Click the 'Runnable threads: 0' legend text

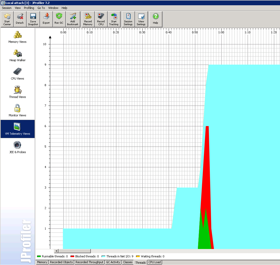click(x=55, y=256)
